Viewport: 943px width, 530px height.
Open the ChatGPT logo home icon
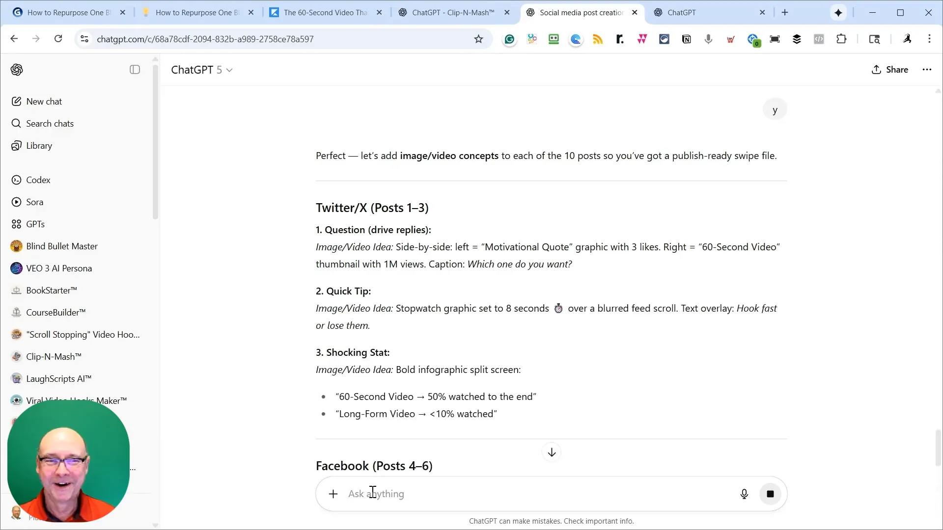pyautogui.click(x=17, y=70)
